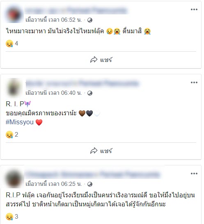Screen dimensions: 204x224
Task: Open timestamp เมื่อวานนี้ เวลา 06:25 น.
Action: [x=54, y=184]
